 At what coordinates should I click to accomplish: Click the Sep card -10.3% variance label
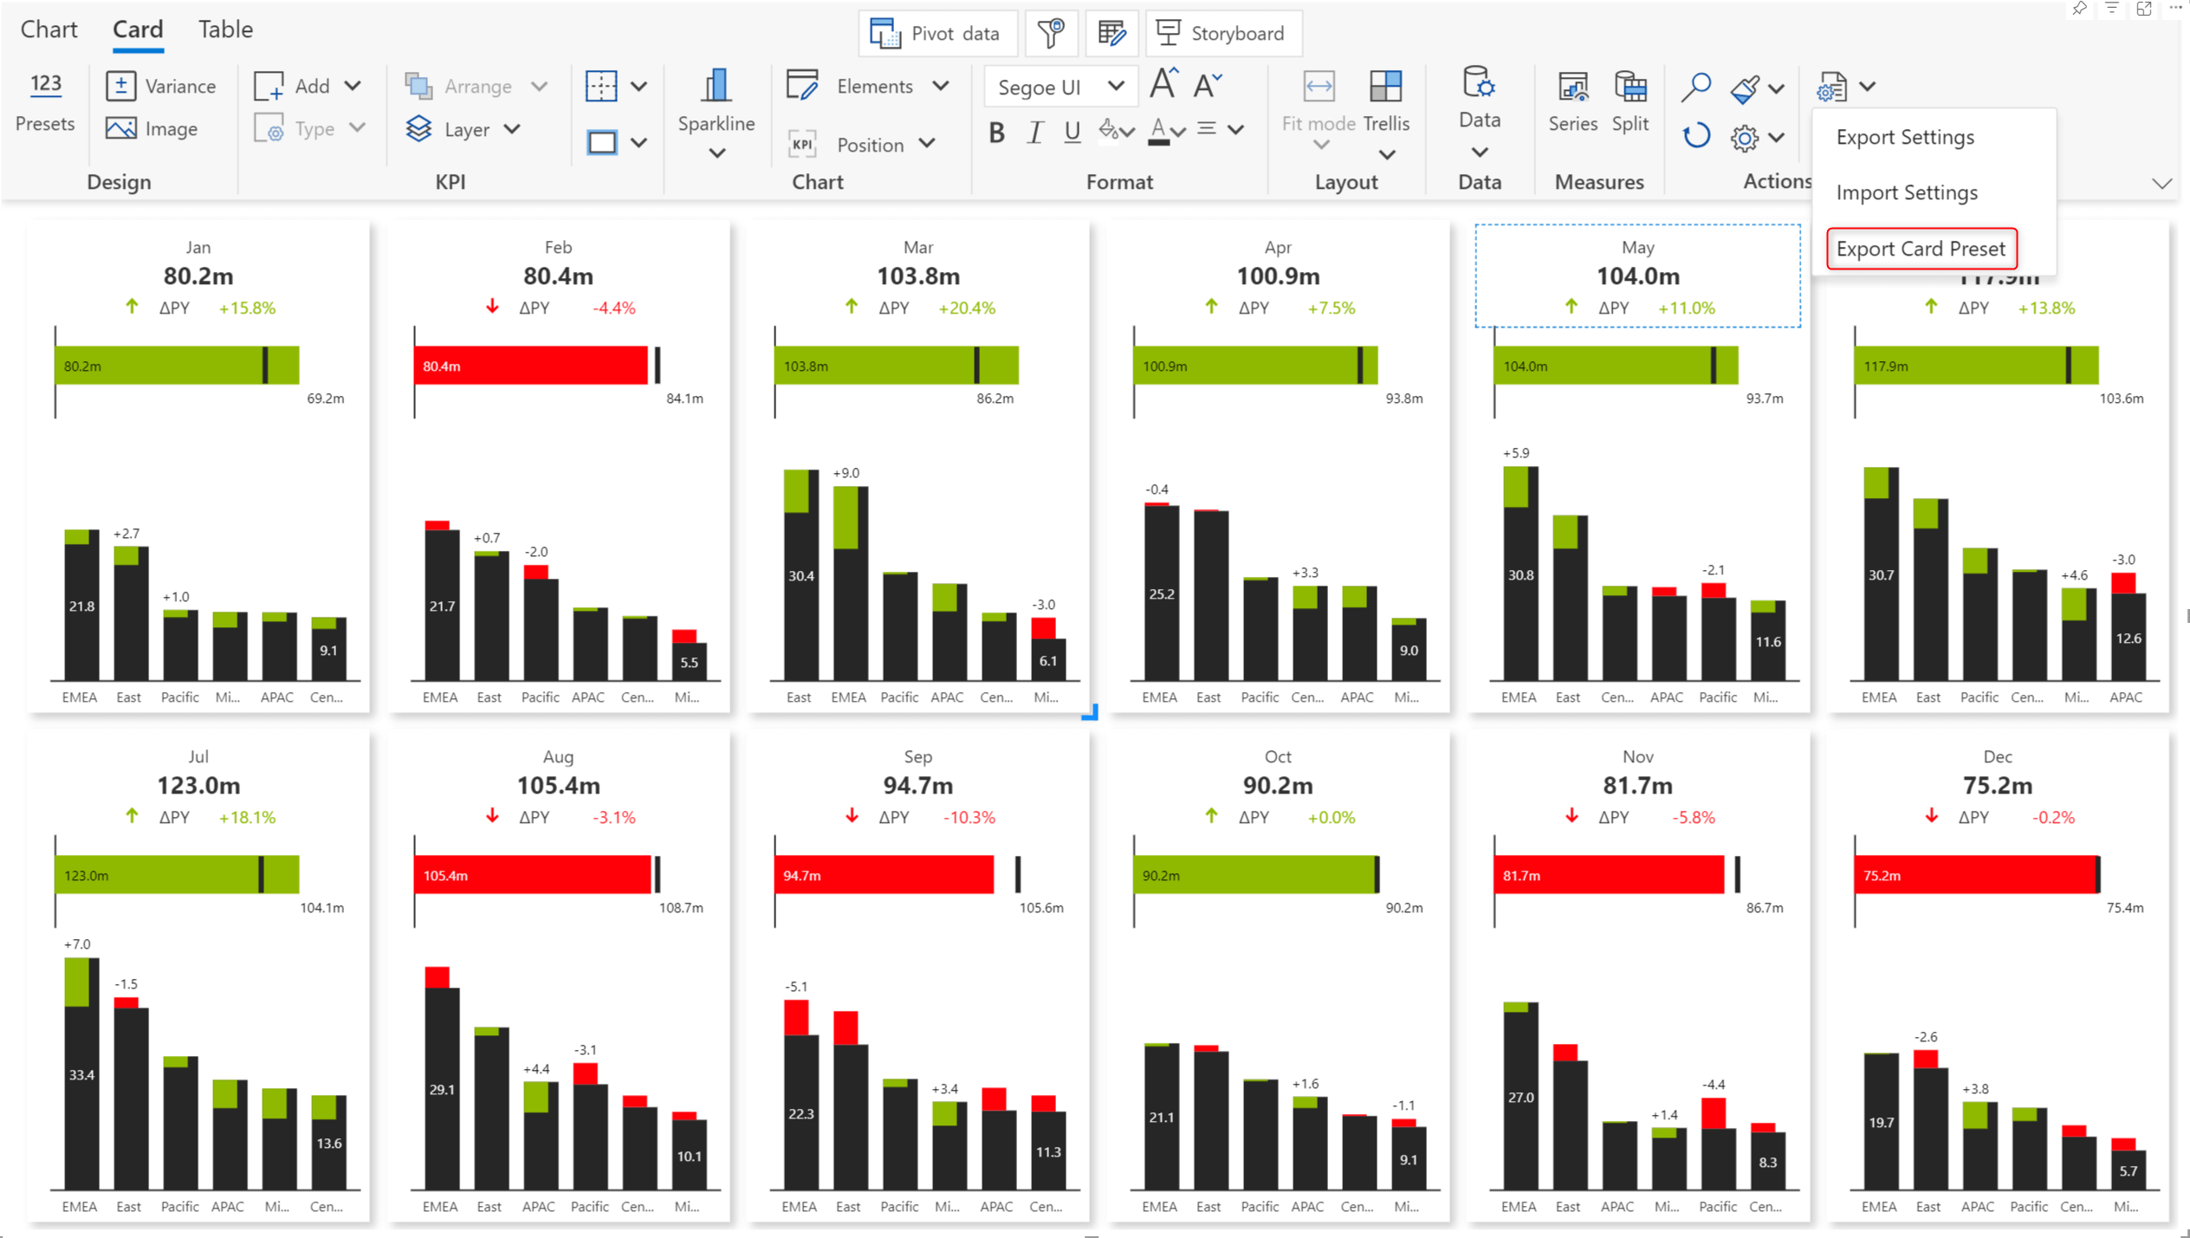tap(969, 818)
